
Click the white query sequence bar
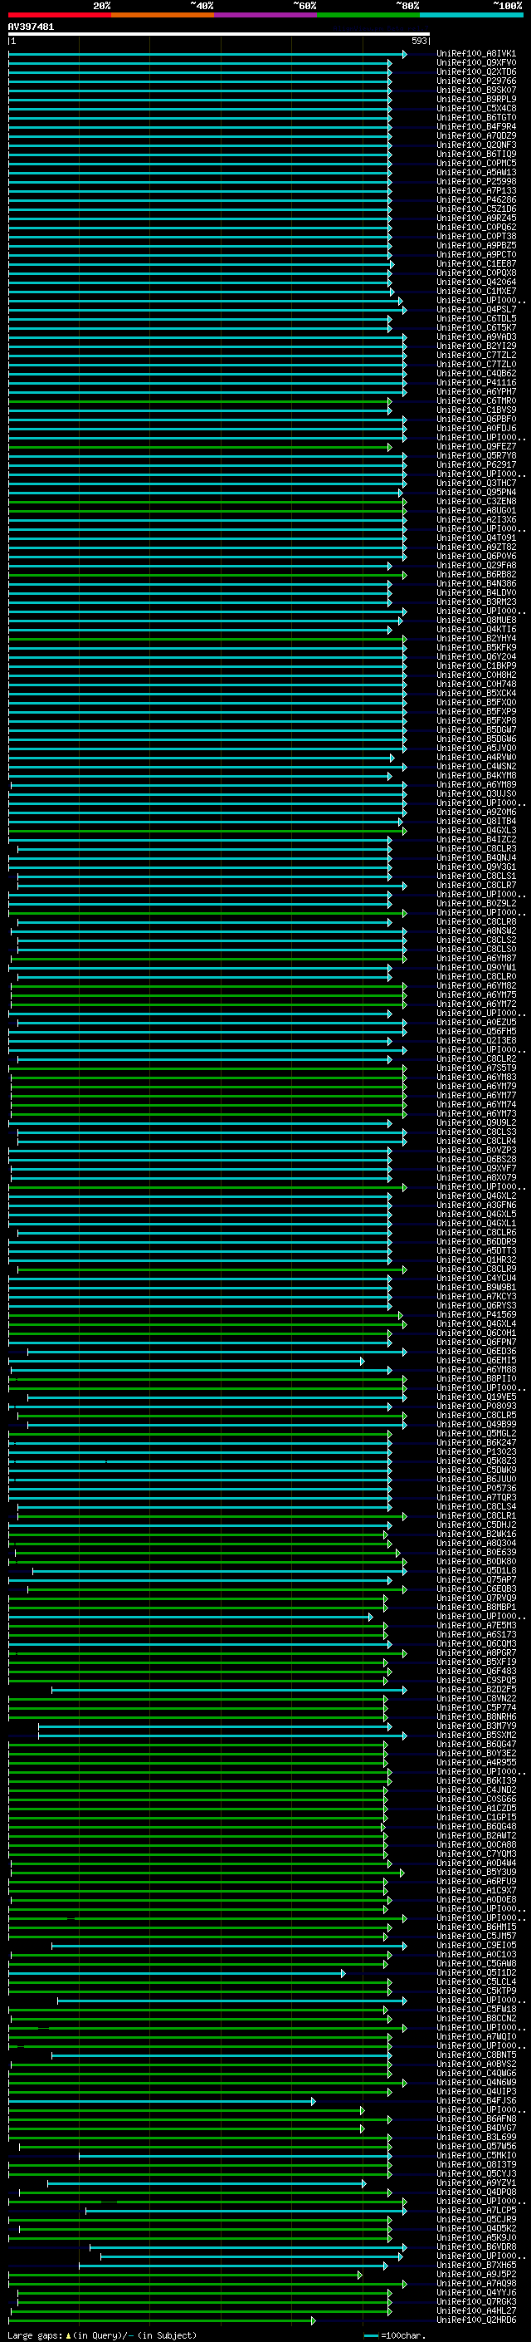(218, 35)
